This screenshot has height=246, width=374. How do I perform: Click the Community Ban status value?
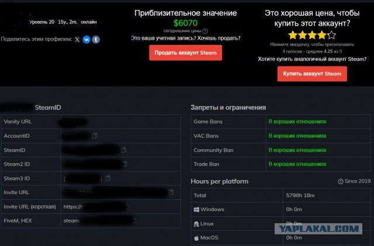click(297, 150)
